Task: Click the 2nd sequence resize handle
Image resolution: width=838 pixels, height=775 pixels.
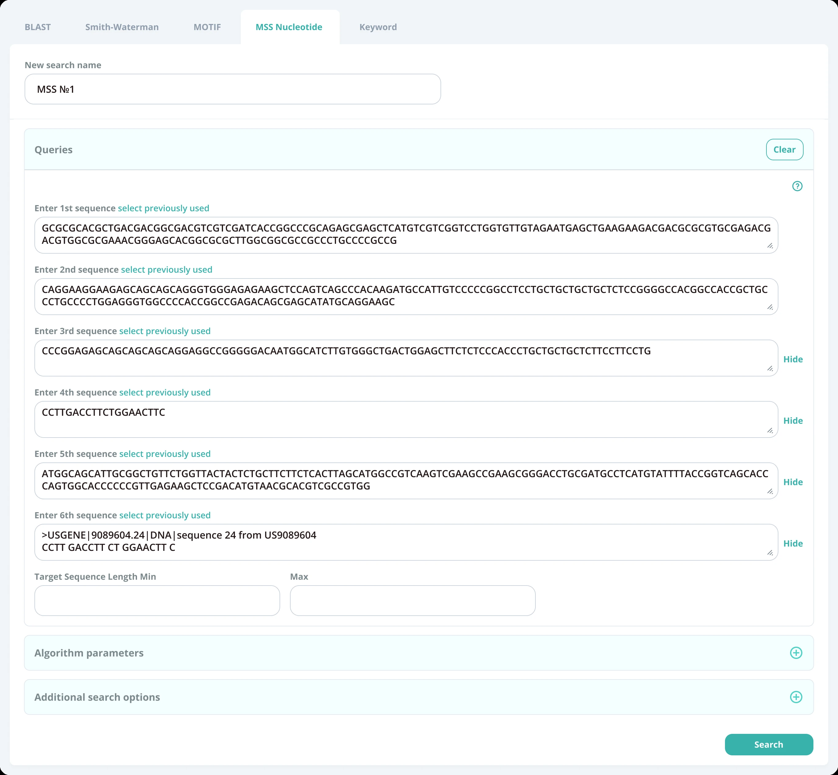Action: [x=770, y=307]
